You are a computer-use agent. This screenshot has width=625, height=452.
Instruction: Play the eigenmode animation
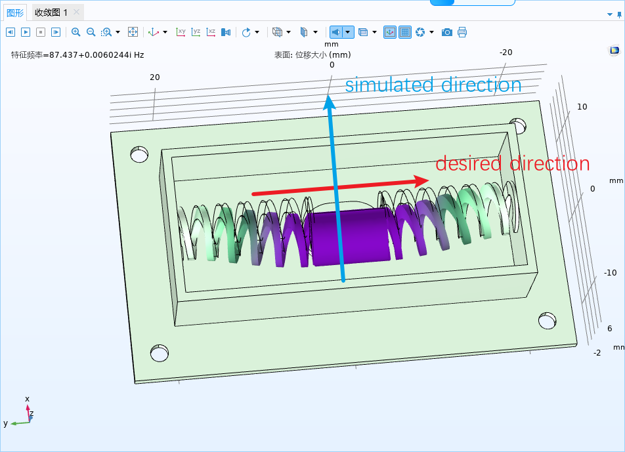[x=26, y=32]
